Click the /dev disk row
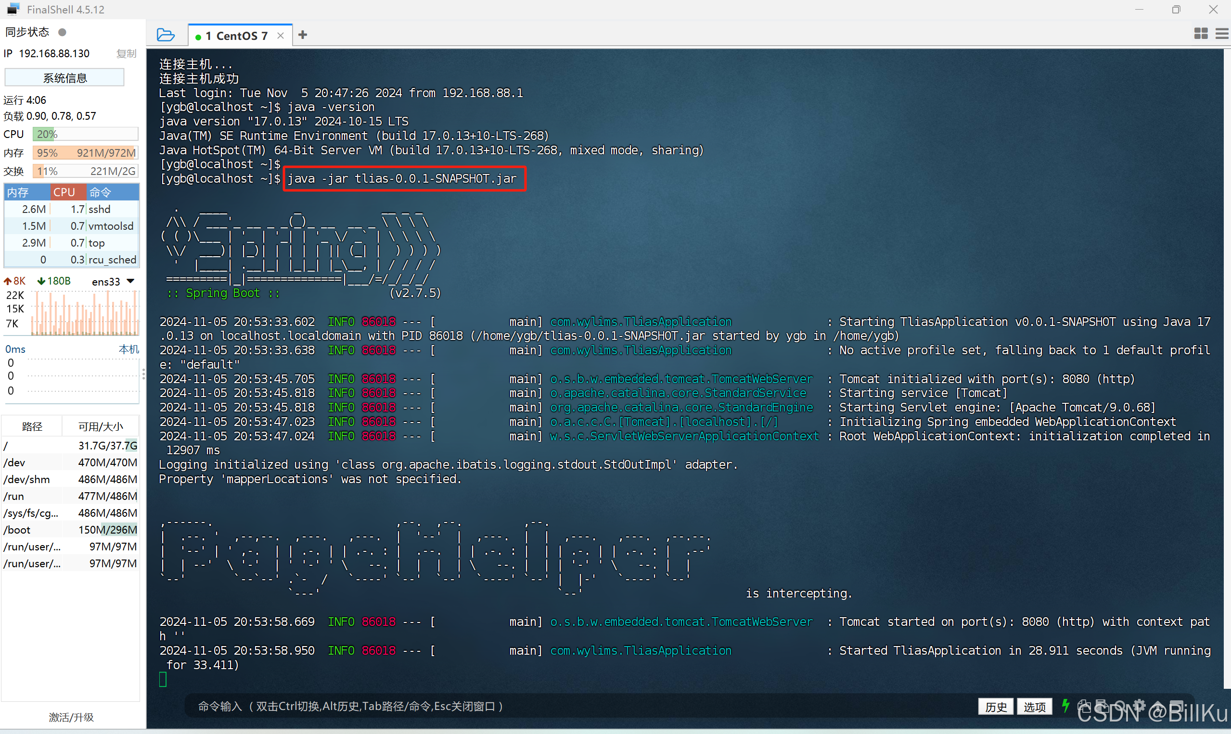The width and height of the screenshot is (1231, 734). pyautogui.click(x=70, y=462)
